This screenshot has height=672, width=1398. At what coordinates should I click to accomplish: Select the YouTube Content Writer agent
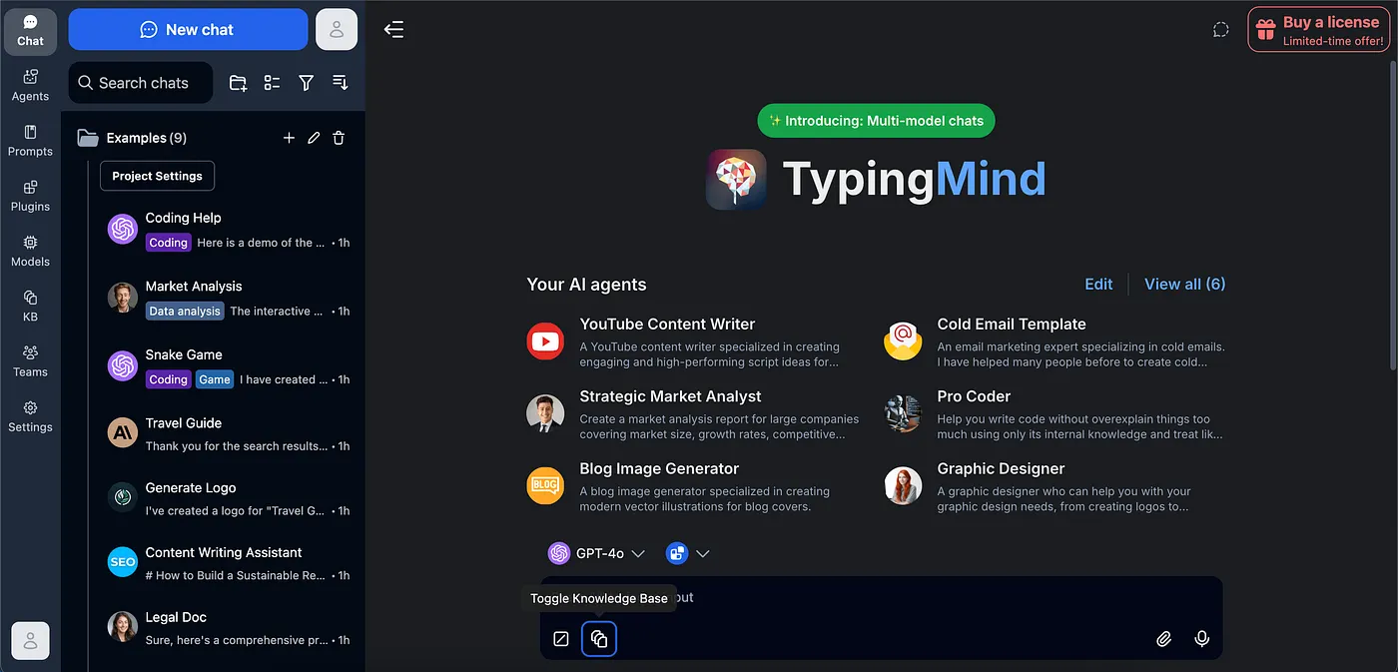(x=694, y=341)
